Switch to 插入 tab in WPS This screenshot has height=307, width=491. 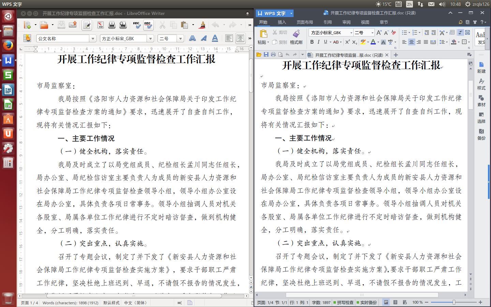pyautogui.click(x=282, y=22)
